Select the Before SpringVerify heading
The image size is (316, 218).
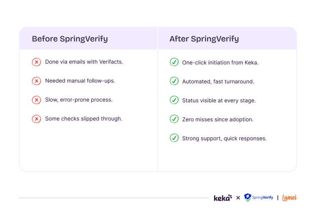70,39
